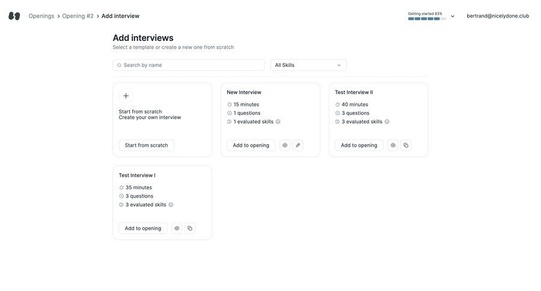Screen dimensions: 541x291
Task: Click '35 minutes' in Test Interview I card
Action: click(x=139, y=188)
